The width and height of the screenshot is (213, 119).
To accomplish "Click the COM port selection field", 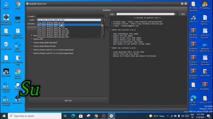I will 145,14.
